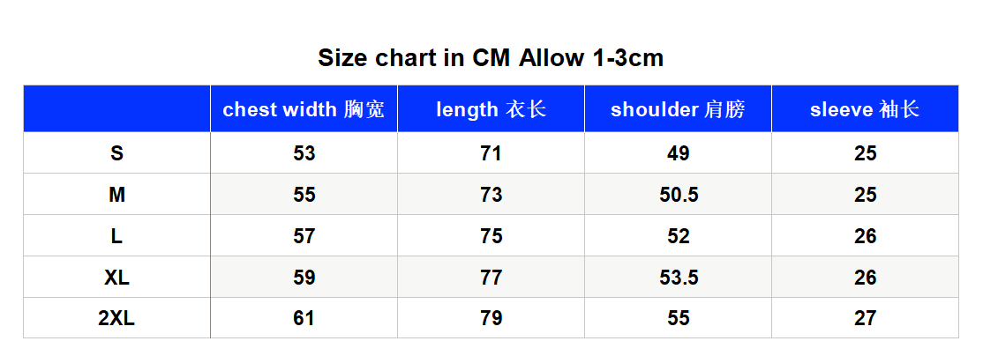Select chest width value 53
The image size is (983, 356).
pos(304,153)
